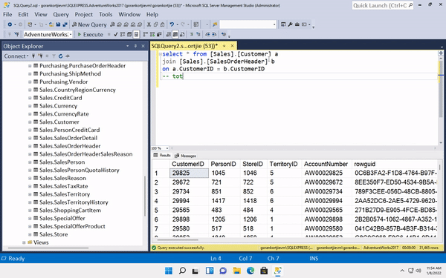Screen dimensions: 446x278
Task: Expand the Views folder node
Action: (24, 242)
